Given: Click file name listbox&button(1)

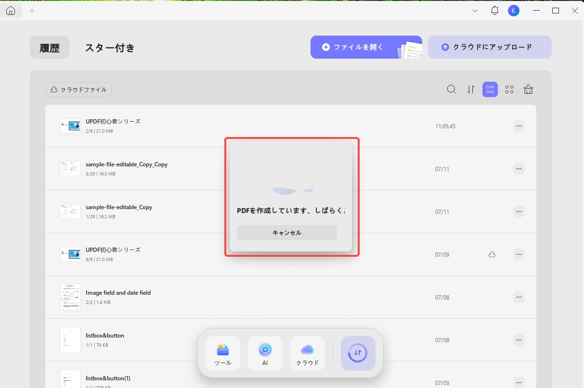Looking at the screenshot, I should point(108,378).
